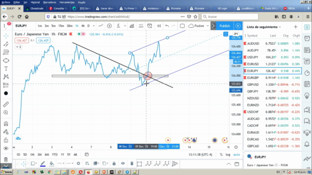Toggle the eye visibility icon in left toolbar
312x175 pixels.
click(x=6, y=148)
